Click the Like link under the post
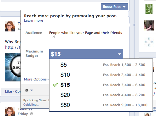Image resolution: width=156 pixels, height=116 pixels. pyautogui.click(x=9, y=91)
